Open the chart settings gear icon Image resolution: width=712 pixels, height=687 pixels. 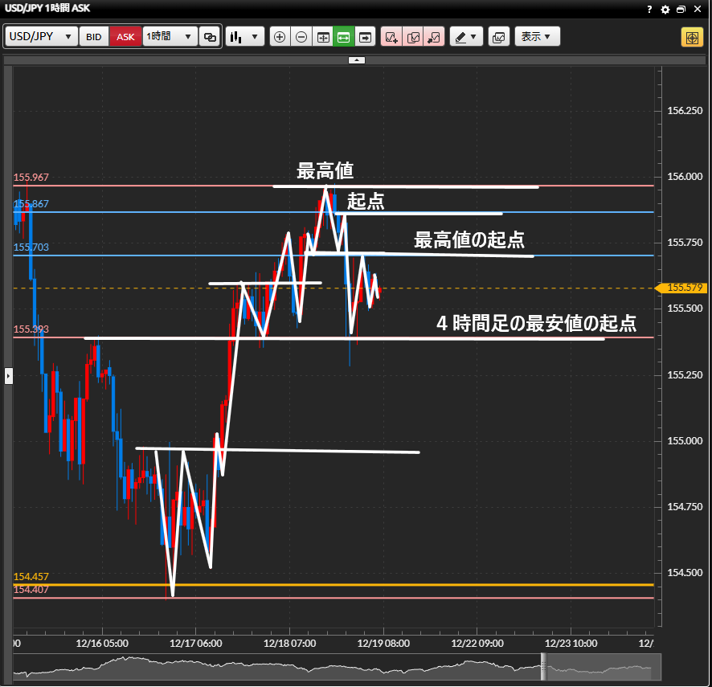pos(665,10)
